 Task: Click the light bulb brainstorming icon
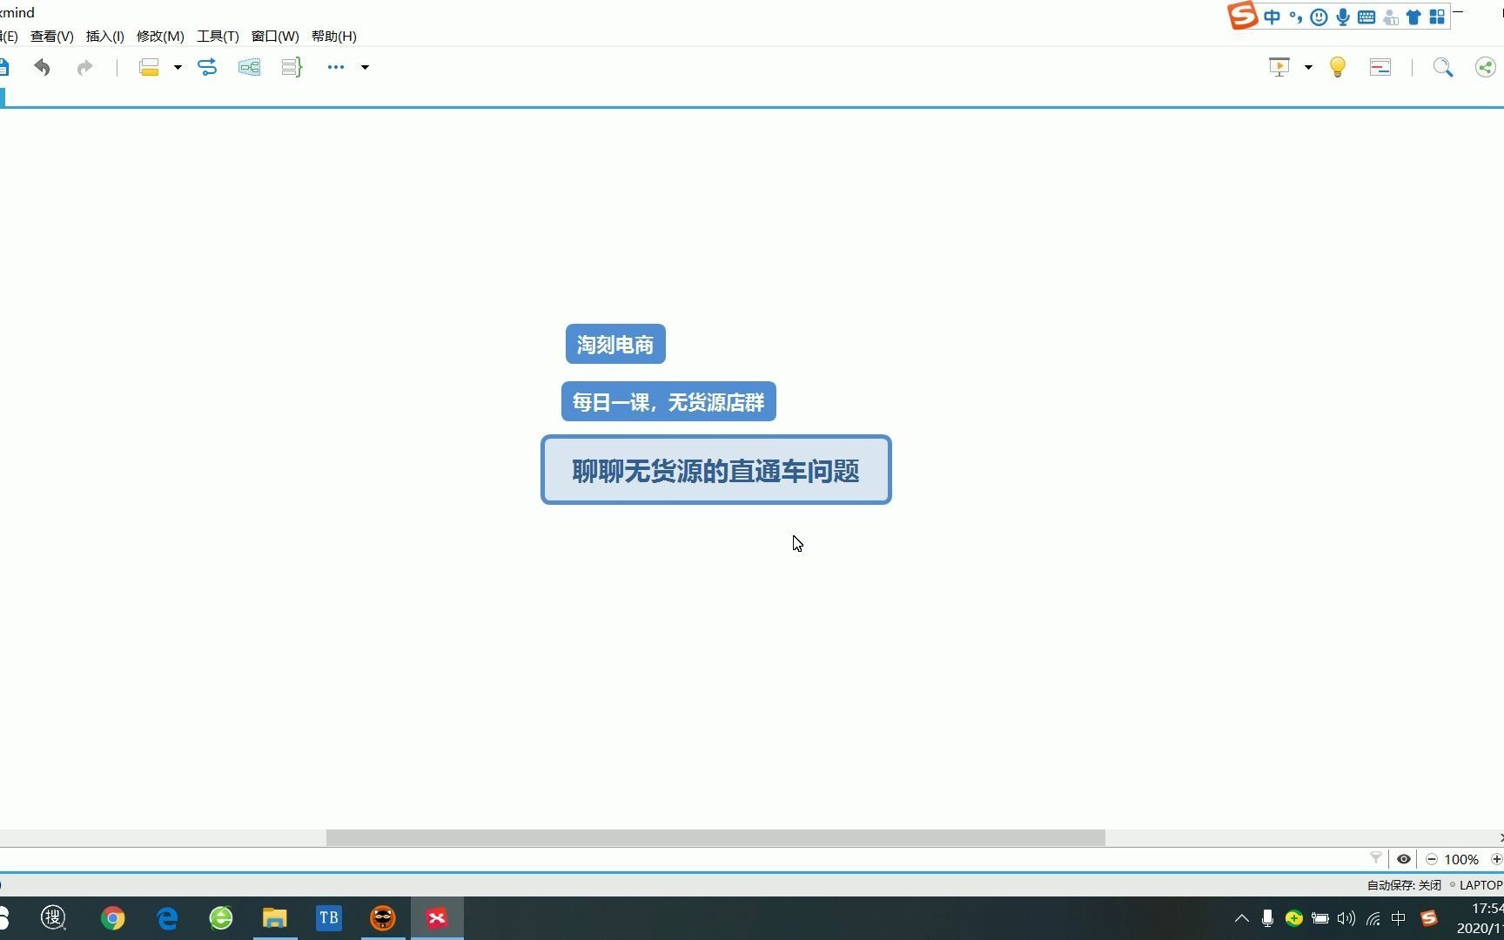(x=1338, y=67)
